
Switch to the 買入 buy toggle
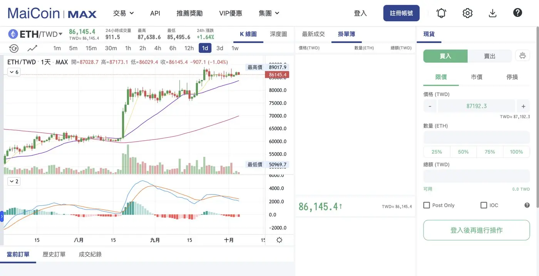(x=445, y=56)
